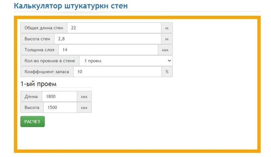
Task: Click the 'Высота' label of the first opening
Action: tap(32, 107)
